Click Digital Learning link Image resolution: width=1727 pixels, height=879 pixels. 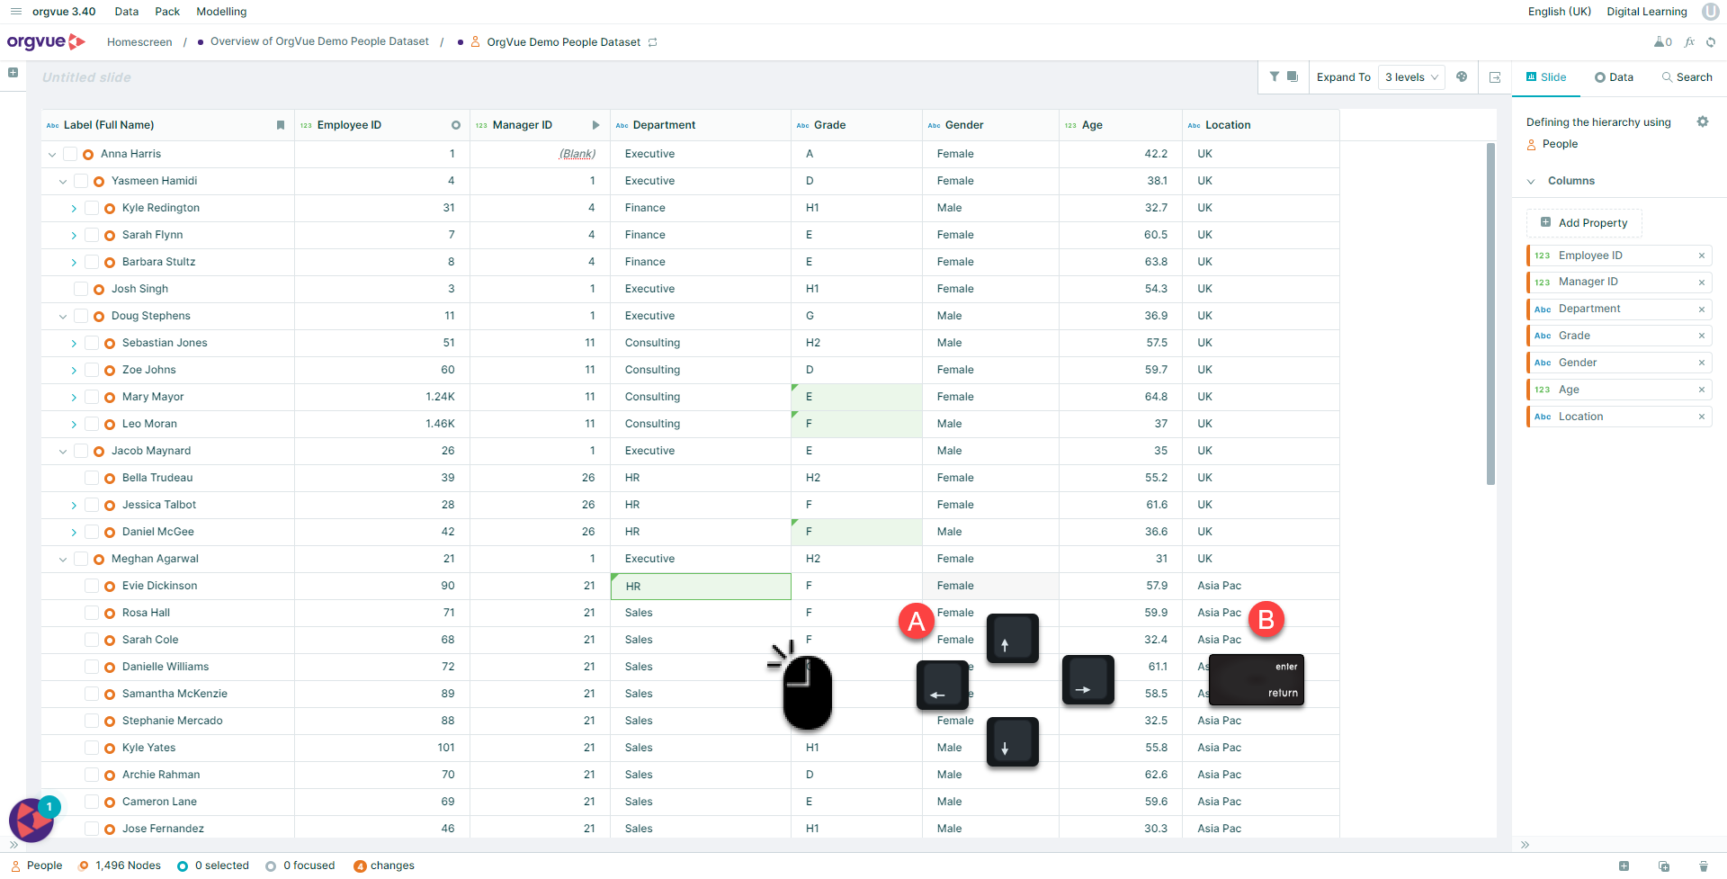pyautogui.click(x=1647, y=12)
